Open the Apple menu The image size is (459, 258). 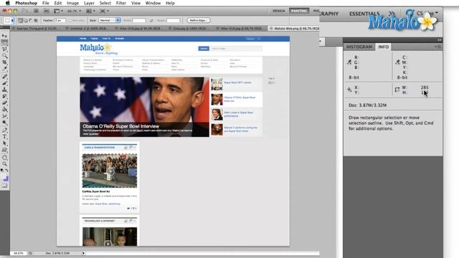click(x=8, y=3)
